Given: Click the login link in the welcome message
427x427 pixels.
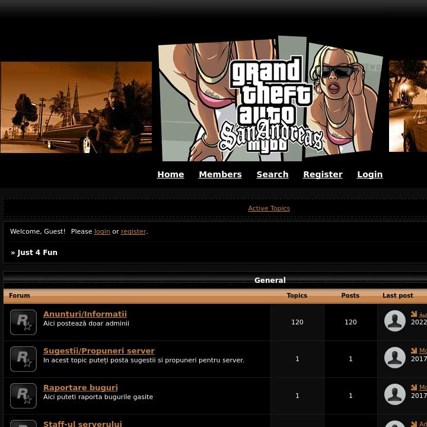Looking at the screenshot, I should click(x=102, y=231).
